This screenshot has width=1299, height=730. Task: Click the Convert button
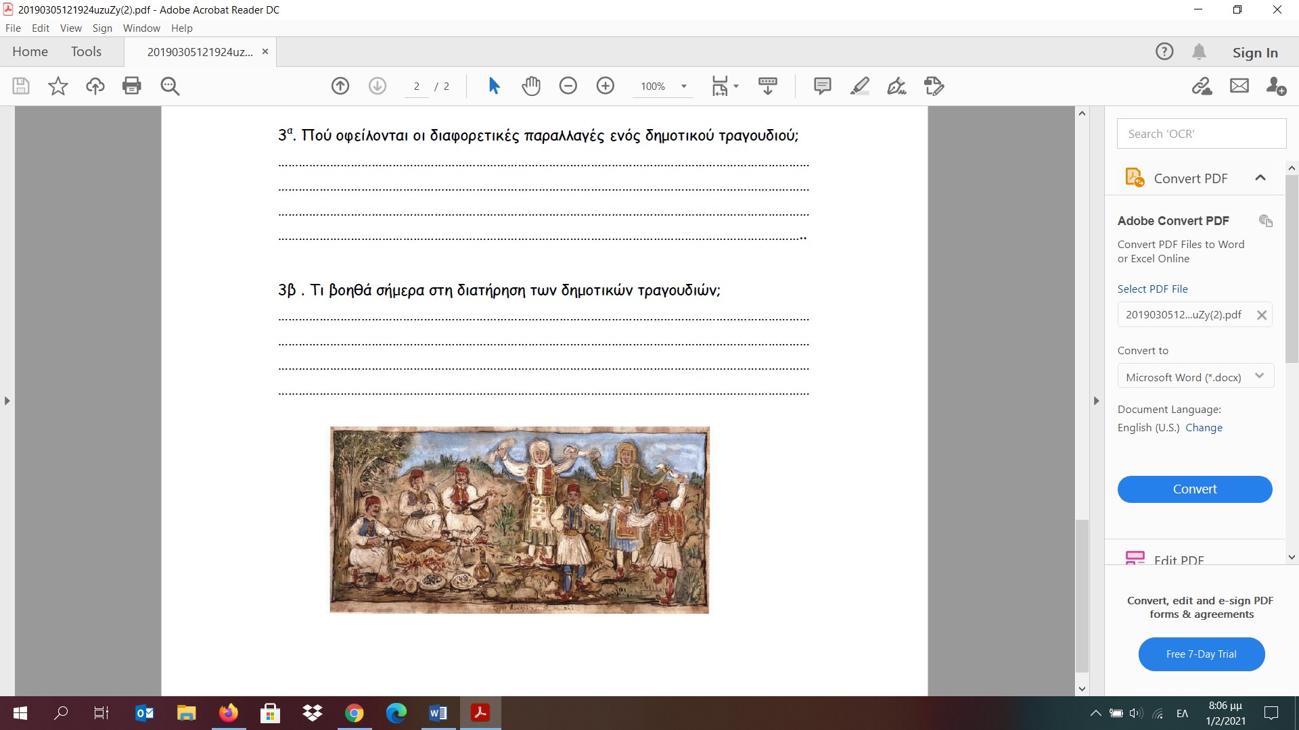click(1195, 489)
